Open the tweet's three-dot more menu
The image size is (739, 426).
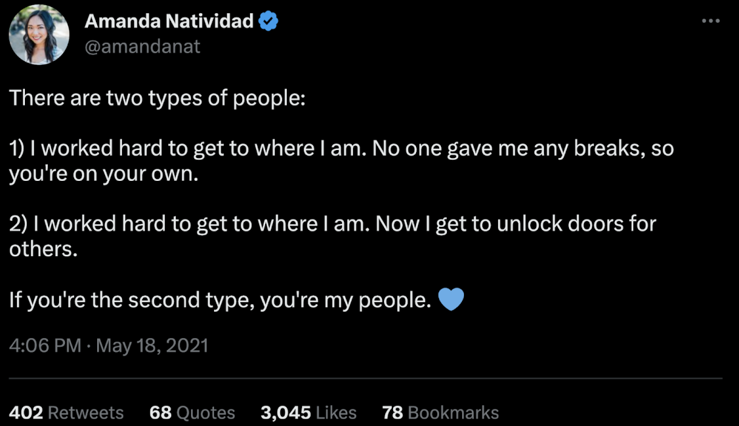711,21
